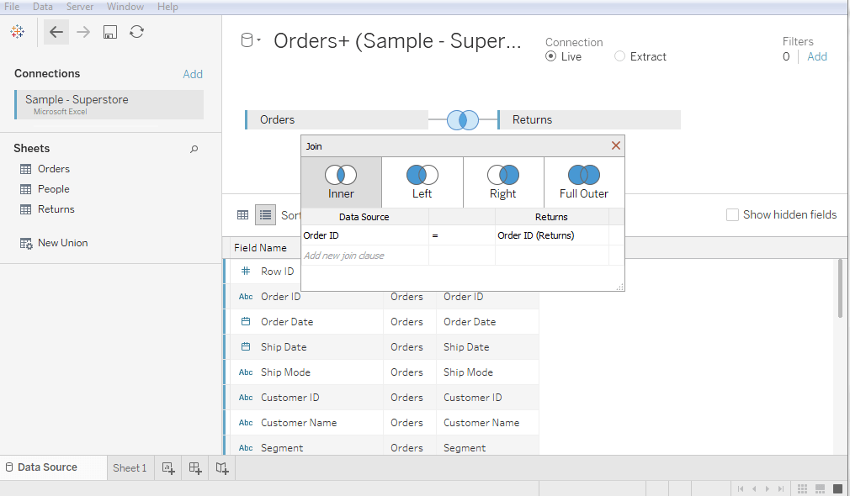Click the join Venn diagram between Orders and Returns
The image size is (850, 496).
coord(462,119)
